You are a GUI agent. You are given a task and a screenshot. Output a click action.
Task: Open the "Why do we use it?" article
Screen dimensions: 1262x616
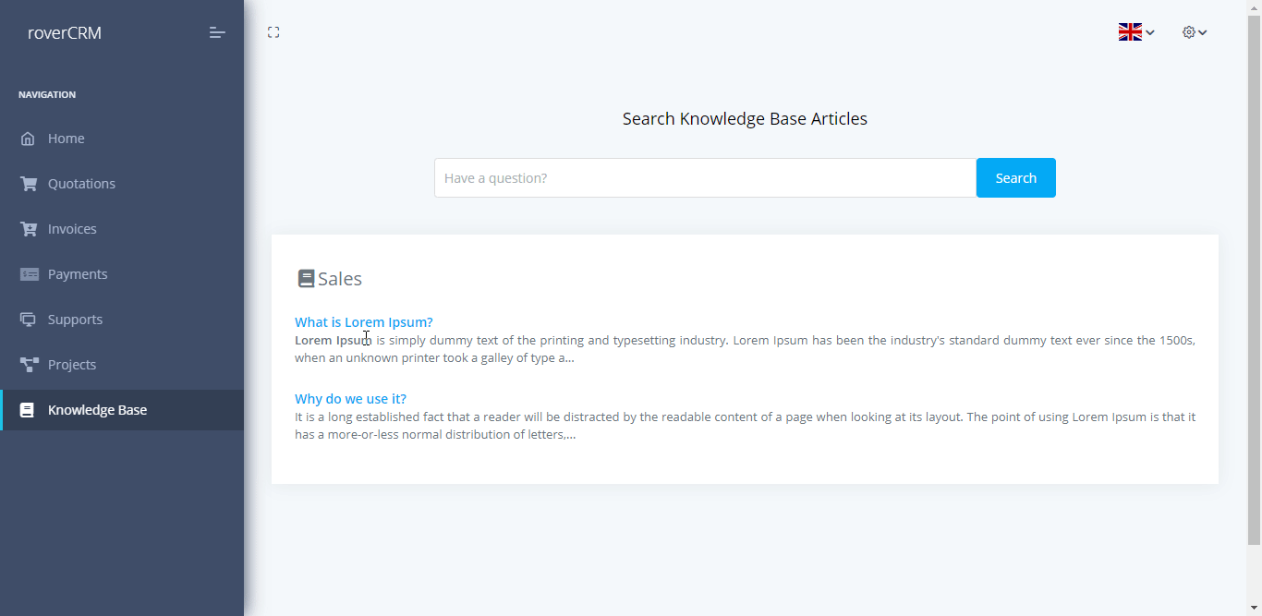pyautogui.click(x=350, y=399)
